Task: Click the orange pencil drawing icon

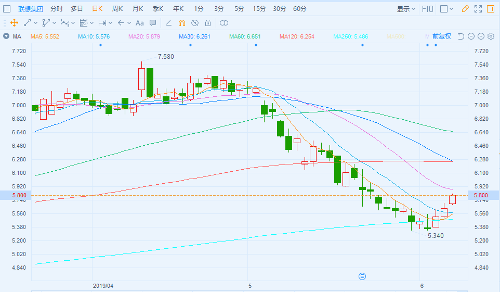Action: [465, 9]
